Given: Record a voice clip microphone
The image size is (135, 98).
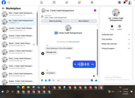Looking at the screenshot, I should pyautogui.click(x=42, y=80).
